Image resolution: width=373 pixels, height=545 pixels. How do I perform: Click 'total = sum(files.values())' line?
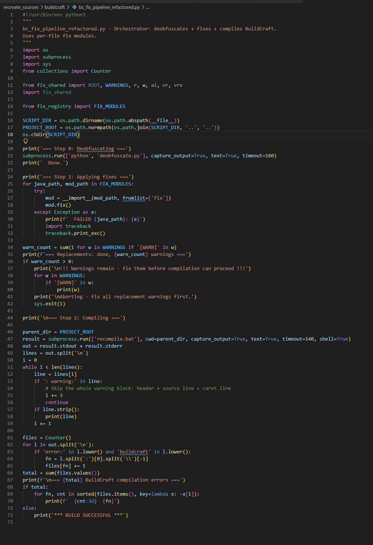[61, 473]
